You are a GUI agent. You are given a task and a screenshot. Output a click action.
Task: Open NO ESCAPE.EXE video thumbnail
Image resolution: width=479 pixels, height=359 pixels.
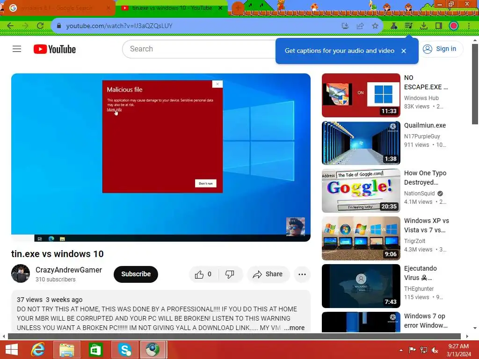pyautogui.click(x=361, y=95)
